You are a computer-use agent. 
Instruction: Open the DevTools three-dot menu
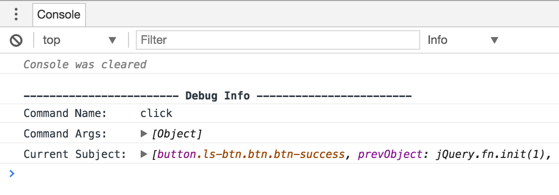(x=16, y=14)
